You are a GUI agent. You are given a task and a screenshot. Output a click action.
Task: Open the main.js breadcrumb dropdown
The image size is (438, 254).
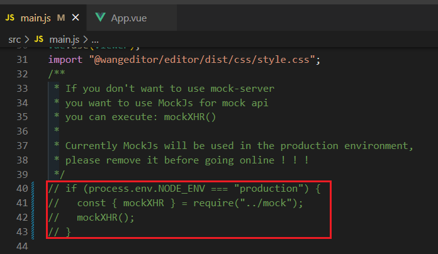pyautogui.click(x=62, y=39)
